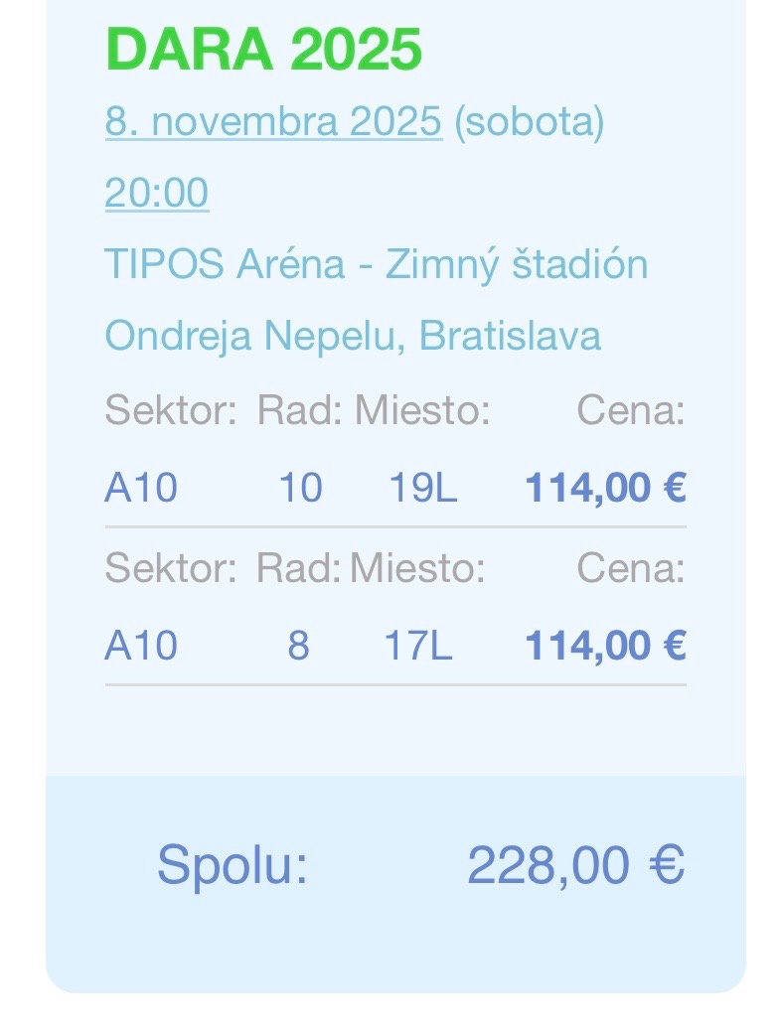Tap the first Miesto: label
The image size is (780, 1033).
[422, 409]
